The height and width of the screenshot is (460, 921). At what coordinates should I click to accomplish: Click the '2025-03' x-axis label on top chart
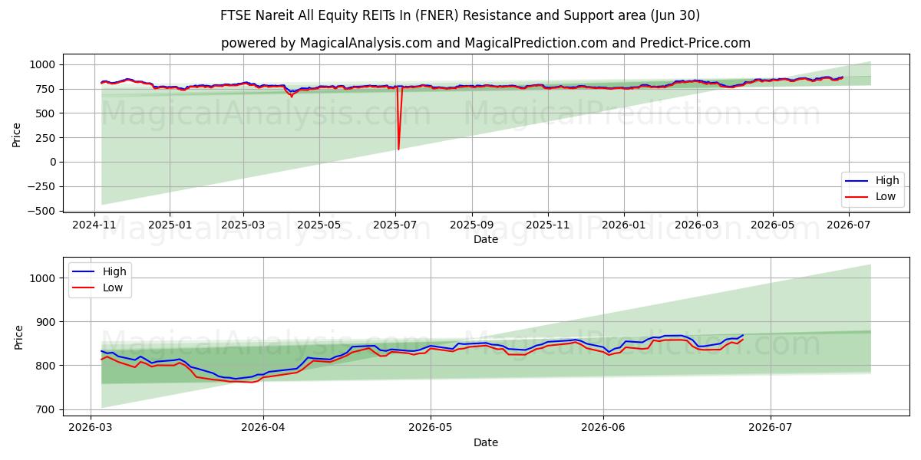[243, 226]
